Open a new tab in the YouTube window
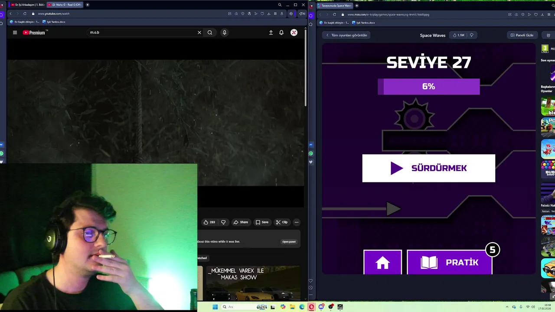This screenshot has height=312, width=555. tap(88, 5)
